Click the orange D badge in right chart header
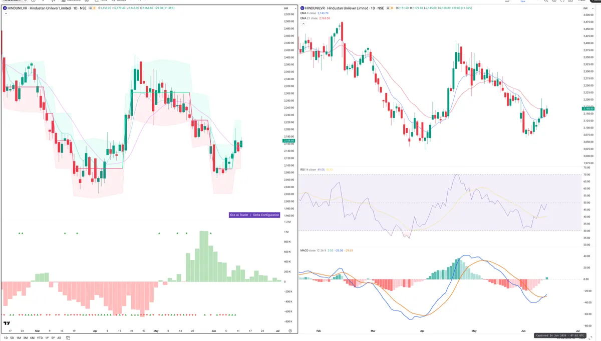Image resolution: width=601 pixels, height=341 pixels. [391, 8]
